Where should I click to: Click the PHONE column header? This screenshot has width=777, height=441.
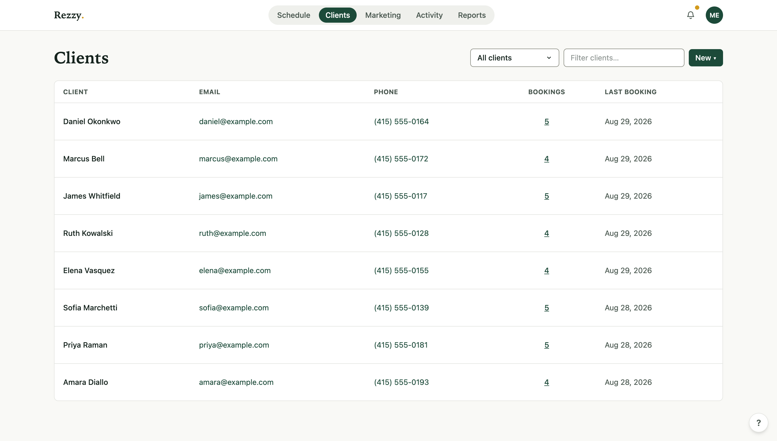[x=386, y=92]
